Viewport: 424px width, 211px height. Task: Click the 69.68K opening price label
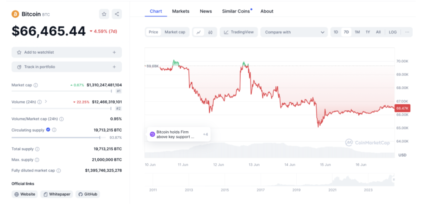[152, 66]
